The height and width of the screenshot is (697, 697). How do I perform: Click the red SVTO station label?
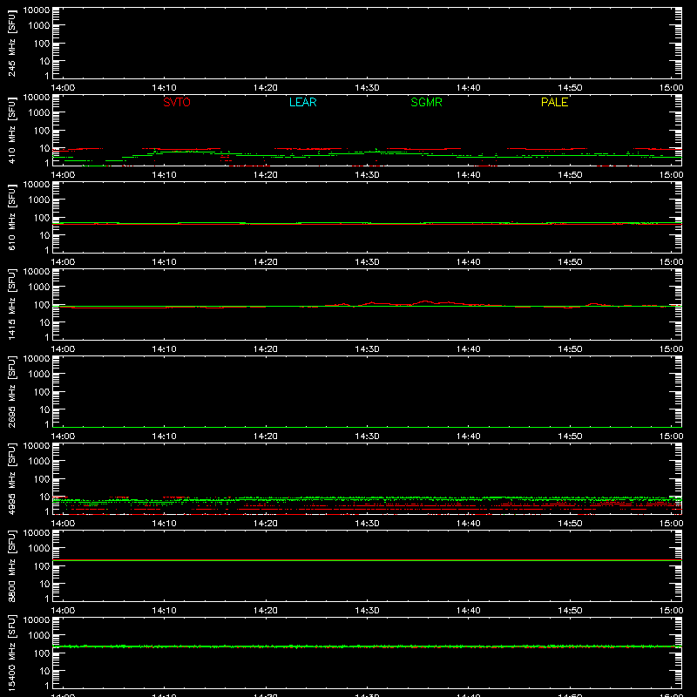pyautogui.click(x=177, y=102)
